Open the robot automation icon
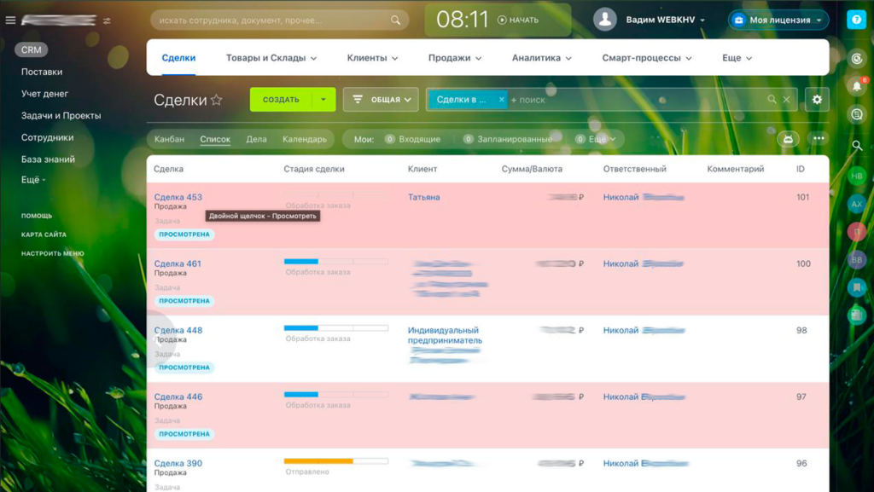 tap(788, 139)
